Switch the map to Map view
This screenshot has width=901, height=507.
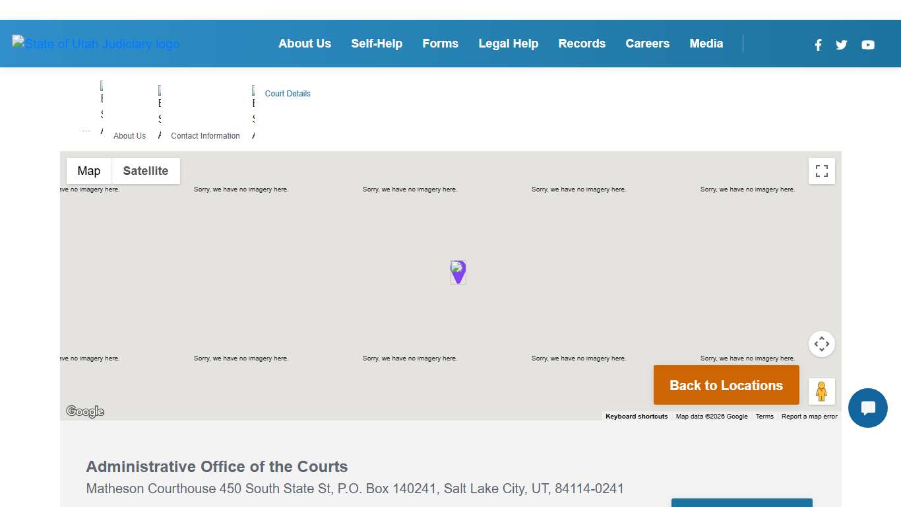[x=88, y=170]
